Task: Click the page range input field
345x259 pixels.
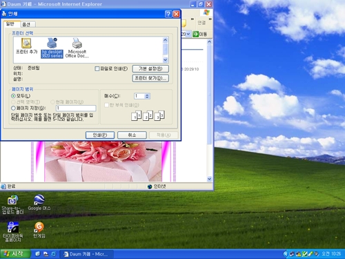Action: 76,108
